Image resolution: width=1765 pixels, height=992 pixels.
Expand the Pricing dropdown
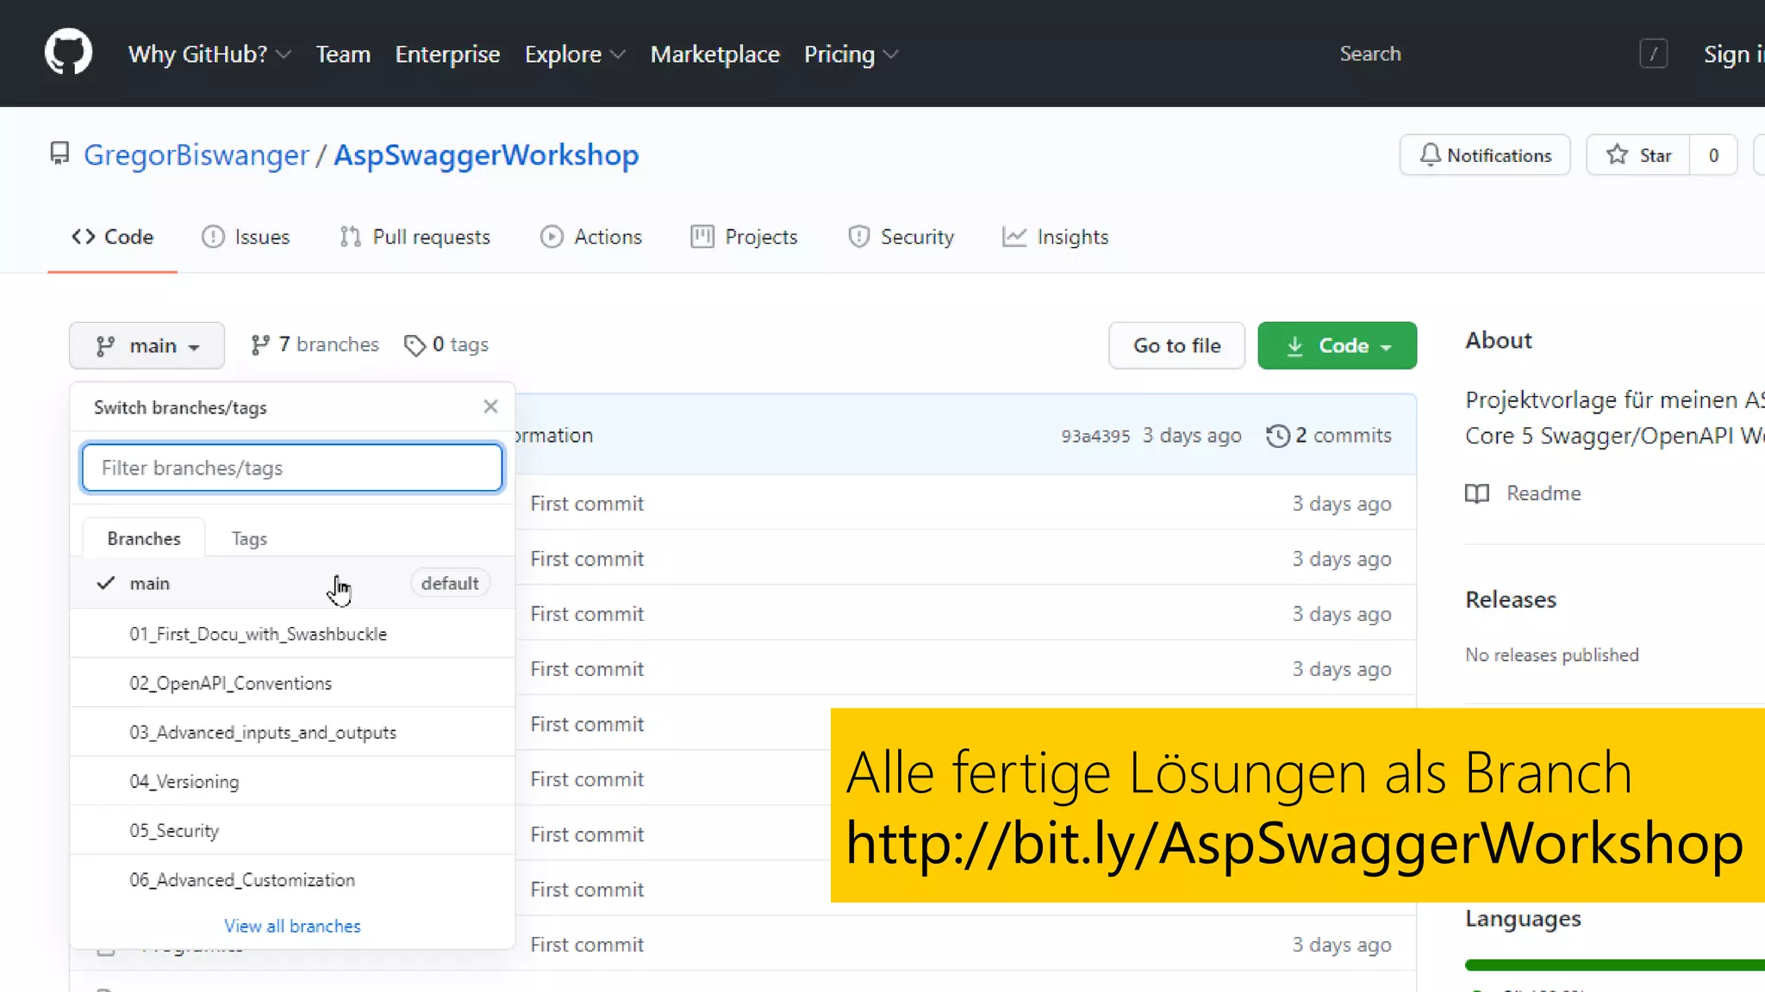(x=851, y=54)
